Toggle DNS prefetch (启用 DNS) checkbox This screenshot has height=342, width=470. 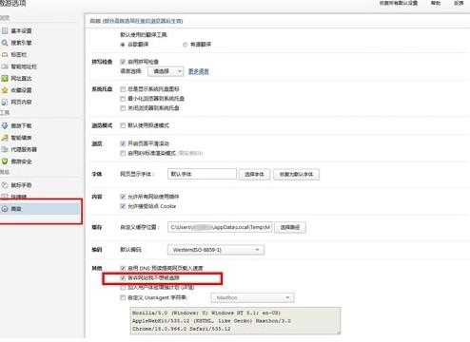(123, 268)
